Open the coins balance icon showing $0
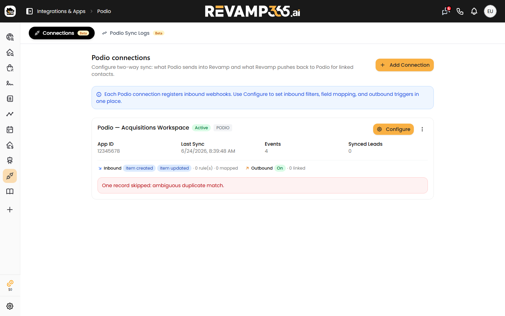Viewport: 505px width, 316px height. point(10,285)
